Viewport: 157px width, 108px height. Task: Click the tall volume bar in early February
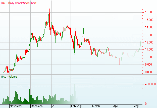(75, 94)
